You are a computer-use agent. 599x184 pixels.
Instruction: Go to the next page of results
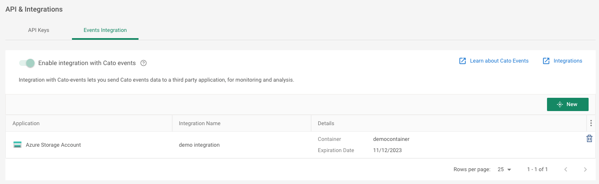pyautogui.click(x=585, y=169)
